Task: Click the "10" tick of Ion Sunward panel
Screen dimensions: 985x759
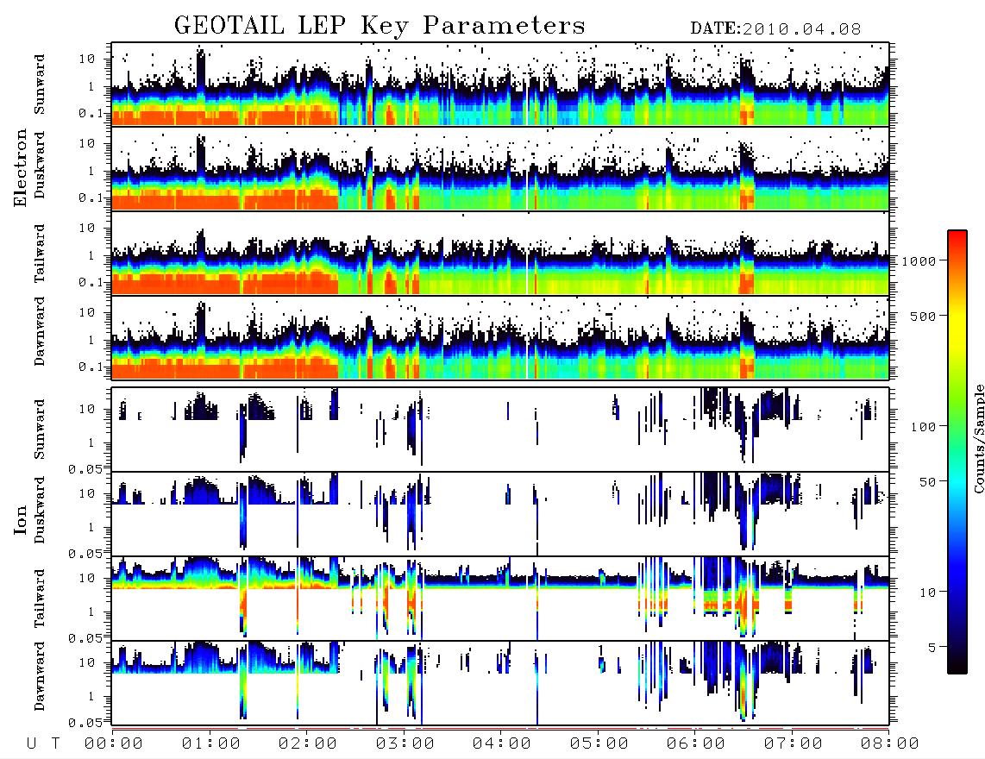Action: point(87,409)
